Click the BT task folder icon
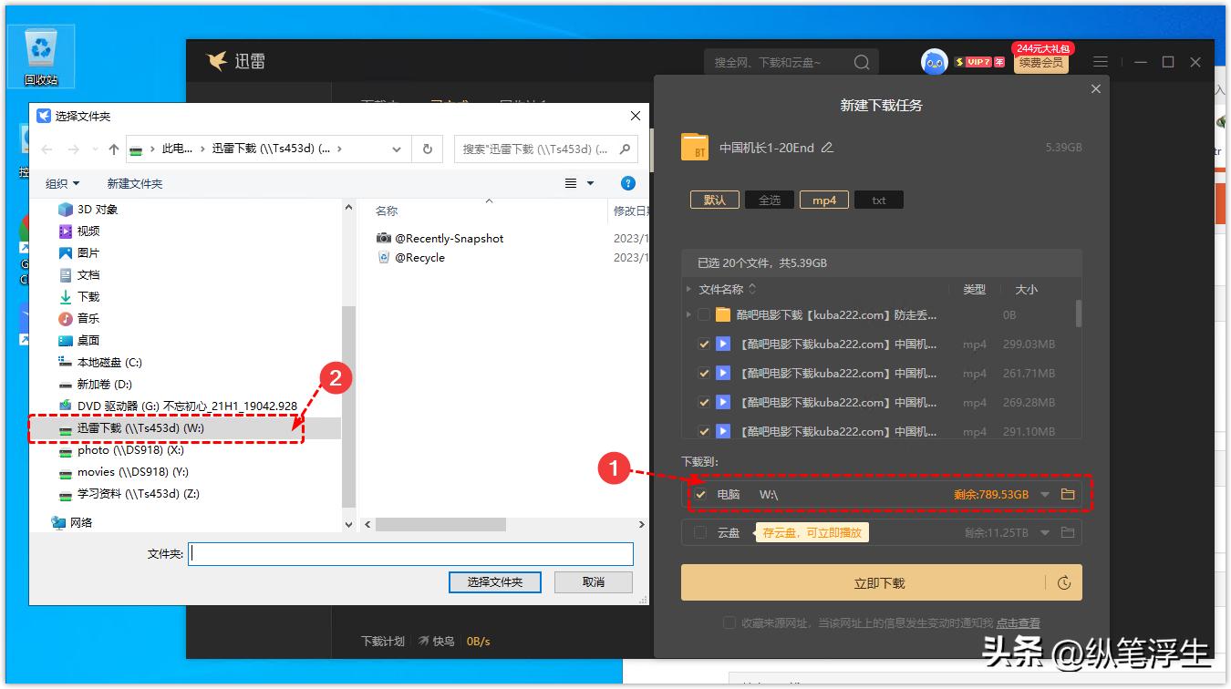This screenshot has height=689, width=1231. 696,146
